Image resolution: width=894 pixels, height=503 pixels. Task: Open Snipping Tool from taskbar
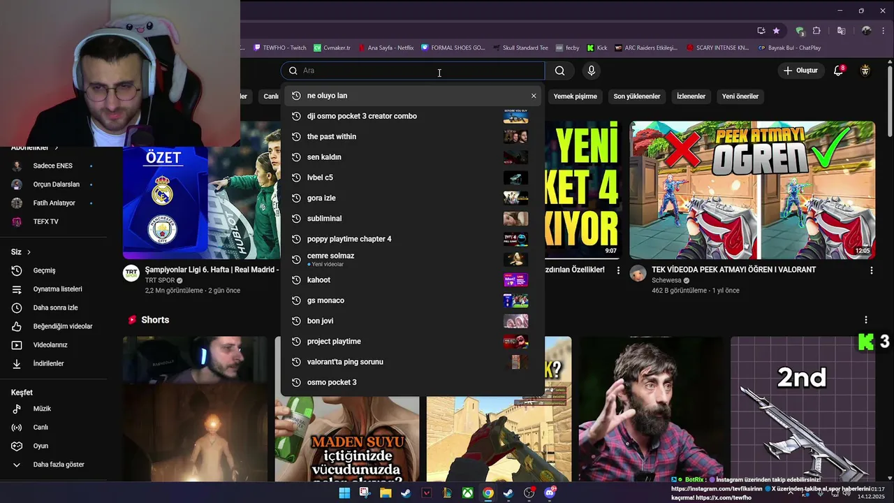[365, 493]
